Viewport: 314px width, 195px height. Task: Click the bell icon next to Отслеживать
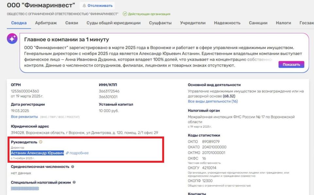pyautogui.click(x=84, y=6)
